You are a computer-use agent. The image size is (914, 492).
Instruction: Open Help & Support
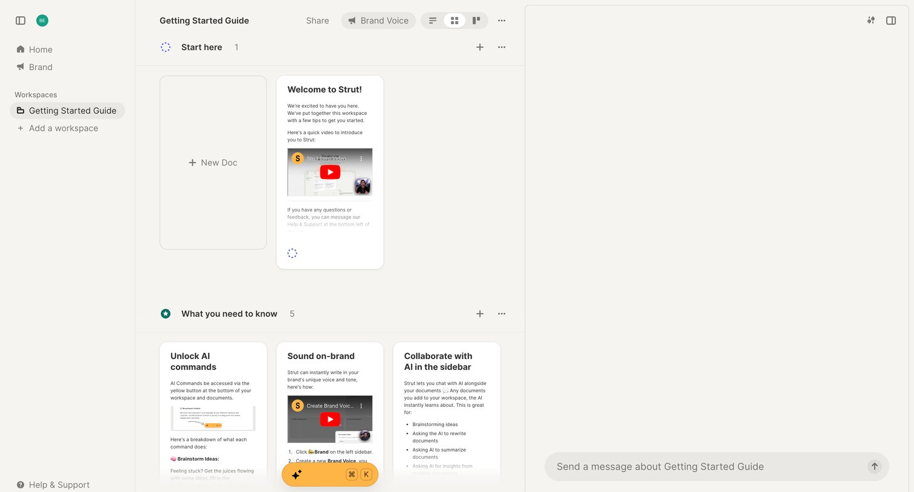[x=53, y=485]
